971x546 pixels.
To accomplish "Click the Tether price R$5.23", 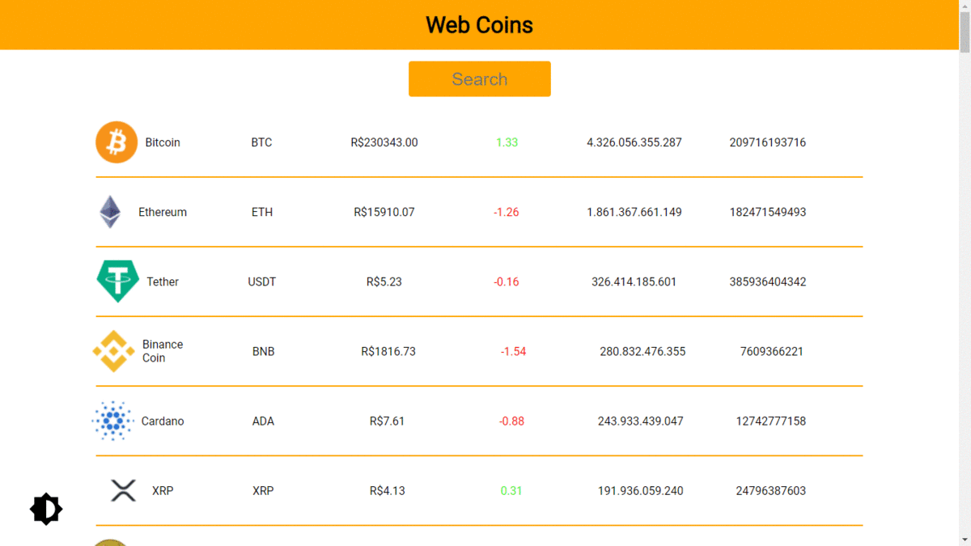I will point(384,281).
